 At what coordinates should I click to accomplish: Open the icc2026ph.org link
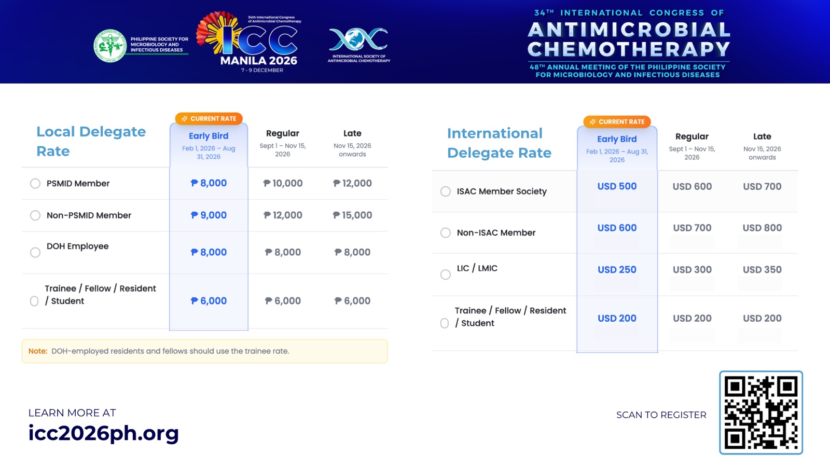[104, 433]
